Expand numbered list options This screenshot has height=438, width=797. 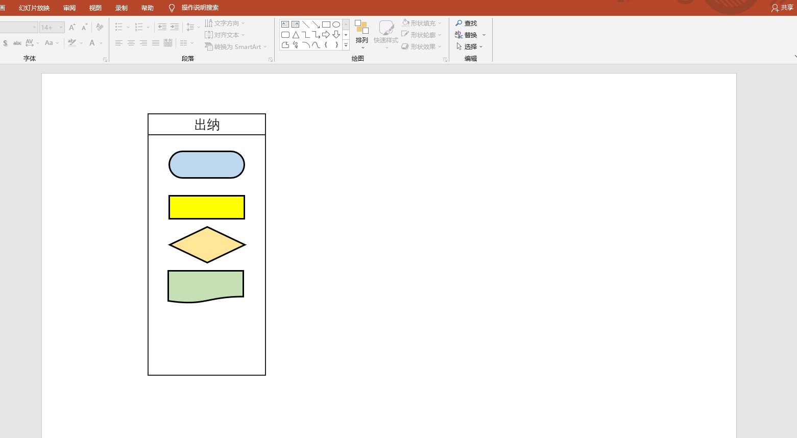148,27
